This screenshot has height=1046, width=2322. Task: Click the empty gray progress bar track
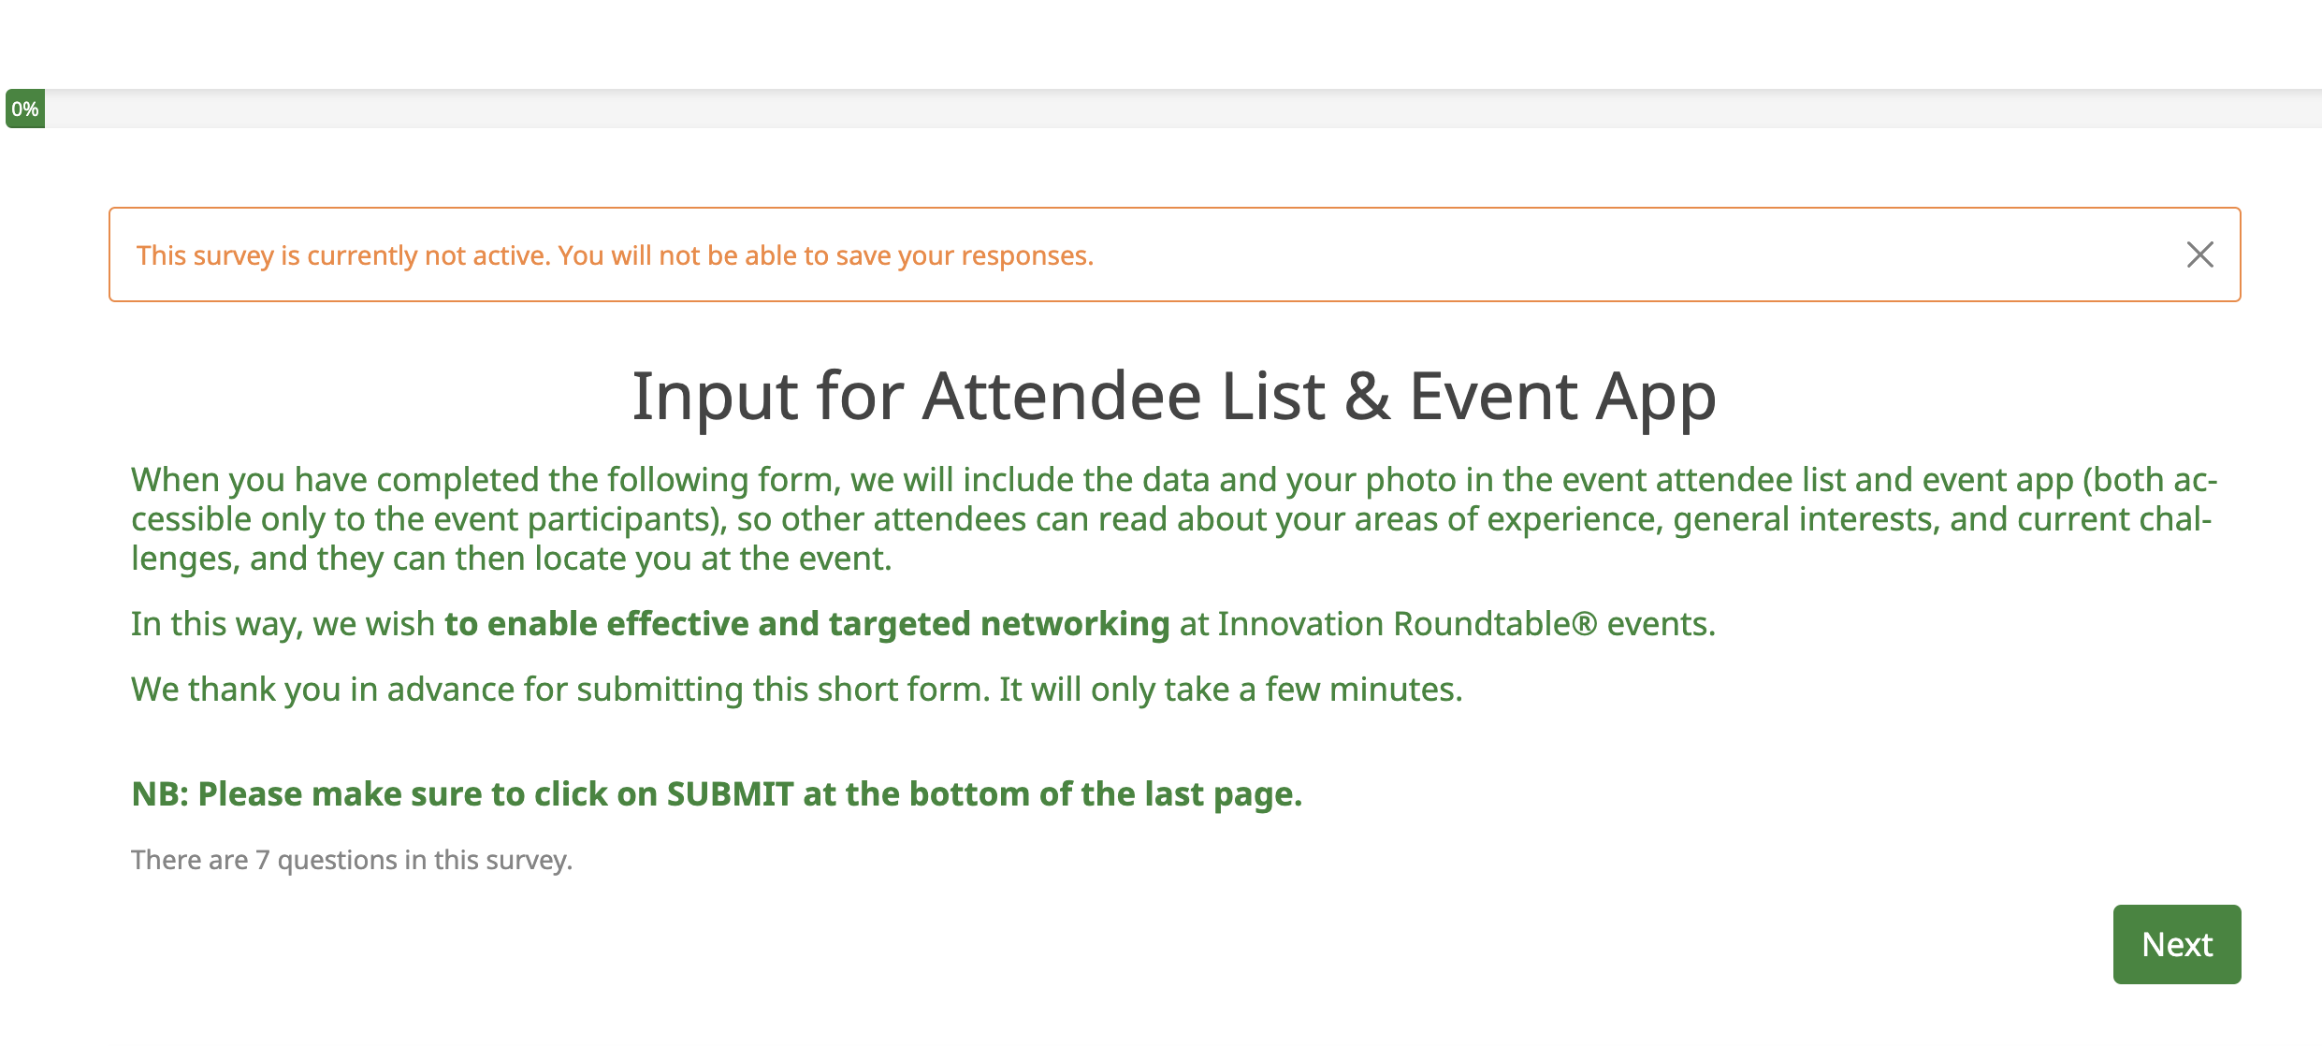pyautogui.click(x=1179, y=109)
